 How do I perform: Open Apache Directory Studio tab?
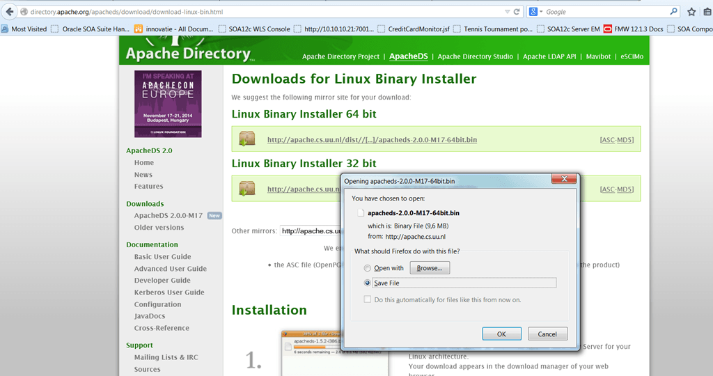(x=475, y=57)
